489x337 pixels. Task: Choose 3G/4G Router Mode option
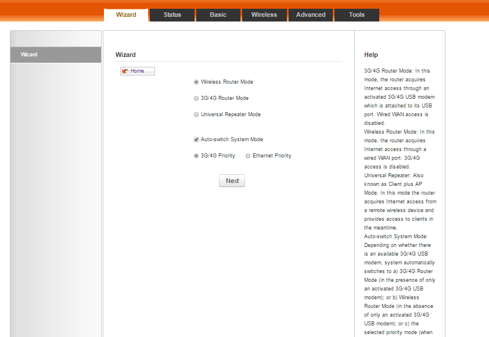196,98
